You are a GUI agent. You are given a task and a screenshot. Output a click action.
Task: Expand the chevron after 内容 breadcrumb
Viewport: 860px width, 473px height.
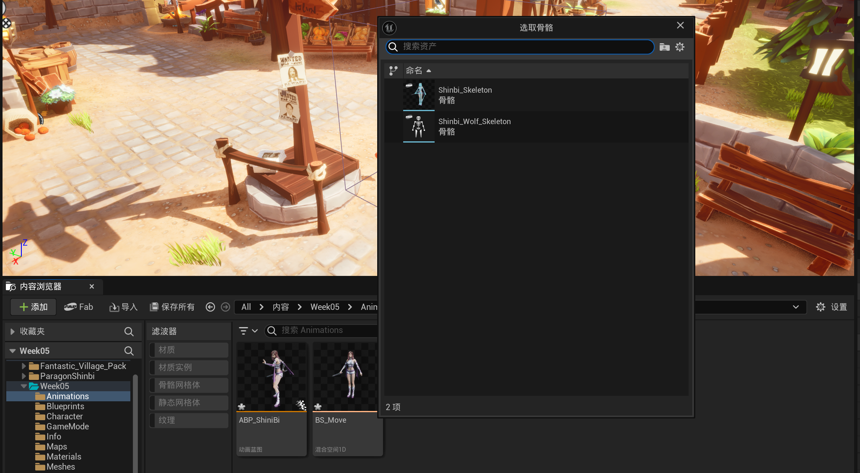pyautogui.click(x=300, y=307)
